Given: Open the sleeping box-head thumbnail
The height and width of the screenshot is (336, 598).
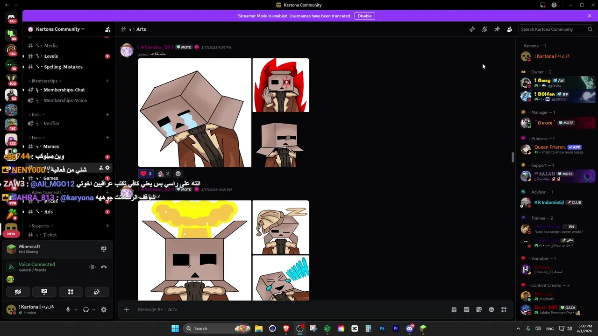Looking at the screenshot, I should (281, 227).
